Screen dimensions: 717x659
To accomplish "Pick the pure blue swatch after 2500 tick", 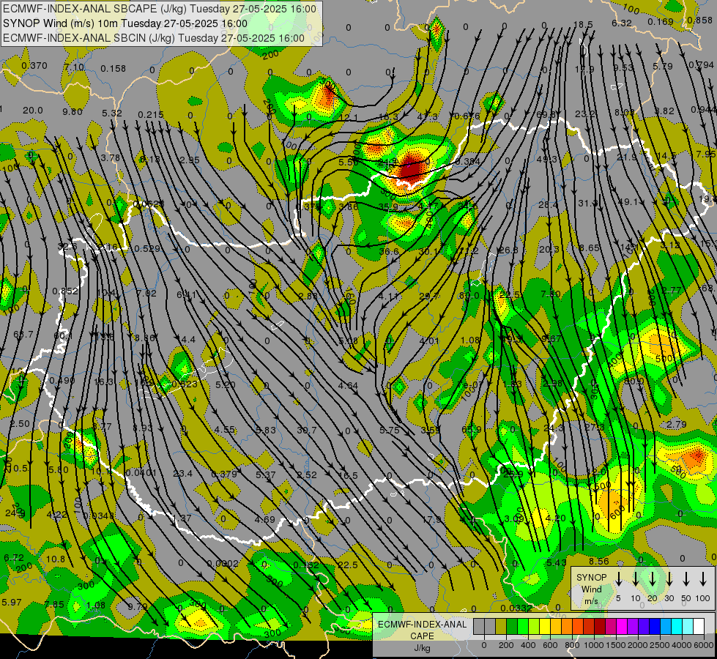I will tap(654, 627).
